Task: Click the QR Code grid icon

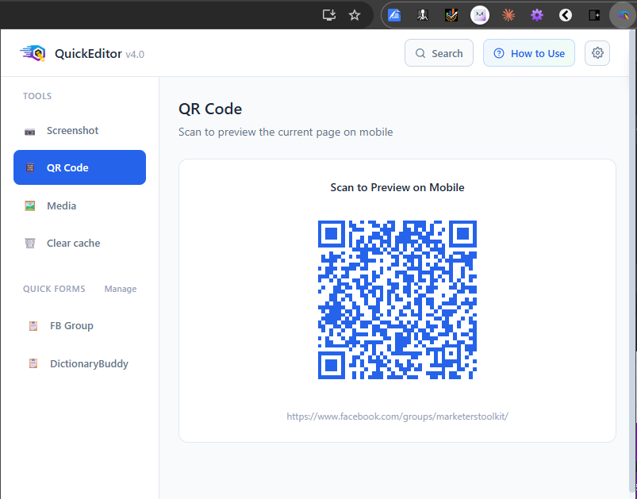Action: [30, 168]
